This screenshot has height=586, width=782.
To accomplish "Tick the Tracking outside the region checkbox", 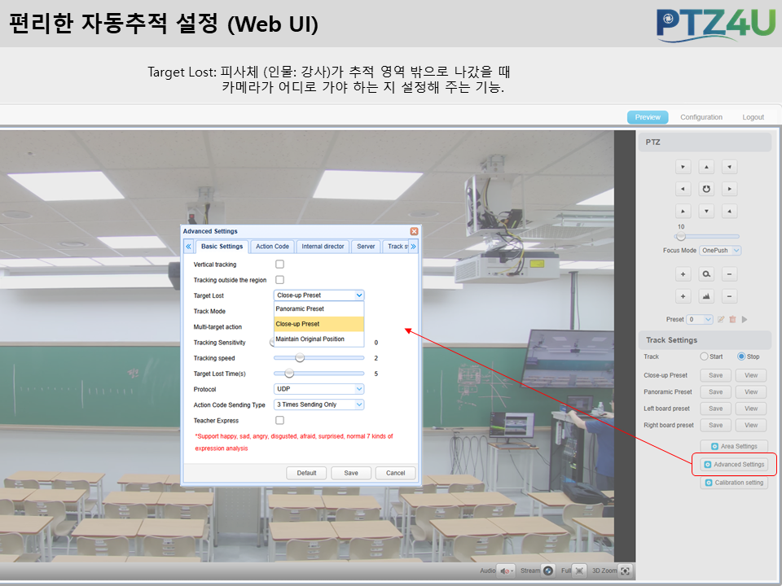I will [279, 279].
